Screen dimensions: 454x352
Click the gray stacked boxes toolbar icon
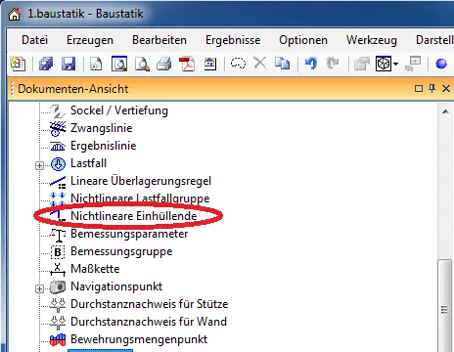click(413, 64)
